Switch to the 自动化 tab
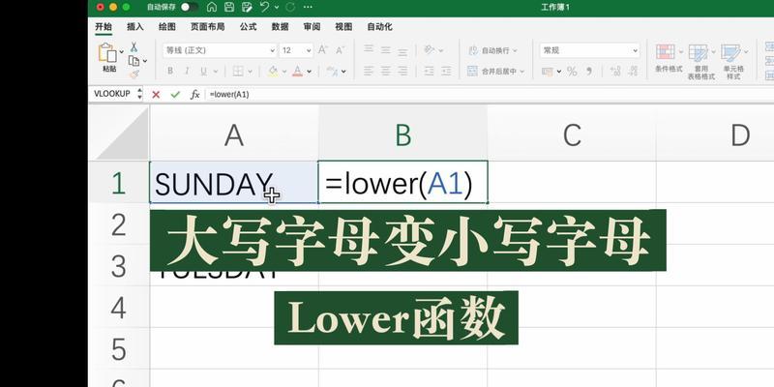The height and width of the screenshot is (387, 774). click(379, 27)
